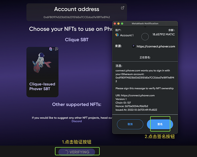The width and height of the screenshot is (197, 157).
Task: Click the connect.phaver.com site favicon
Action: [x=133, y=46]
